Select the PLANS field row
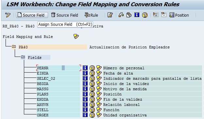Screen dimensions: 204x119 point(59,94)
